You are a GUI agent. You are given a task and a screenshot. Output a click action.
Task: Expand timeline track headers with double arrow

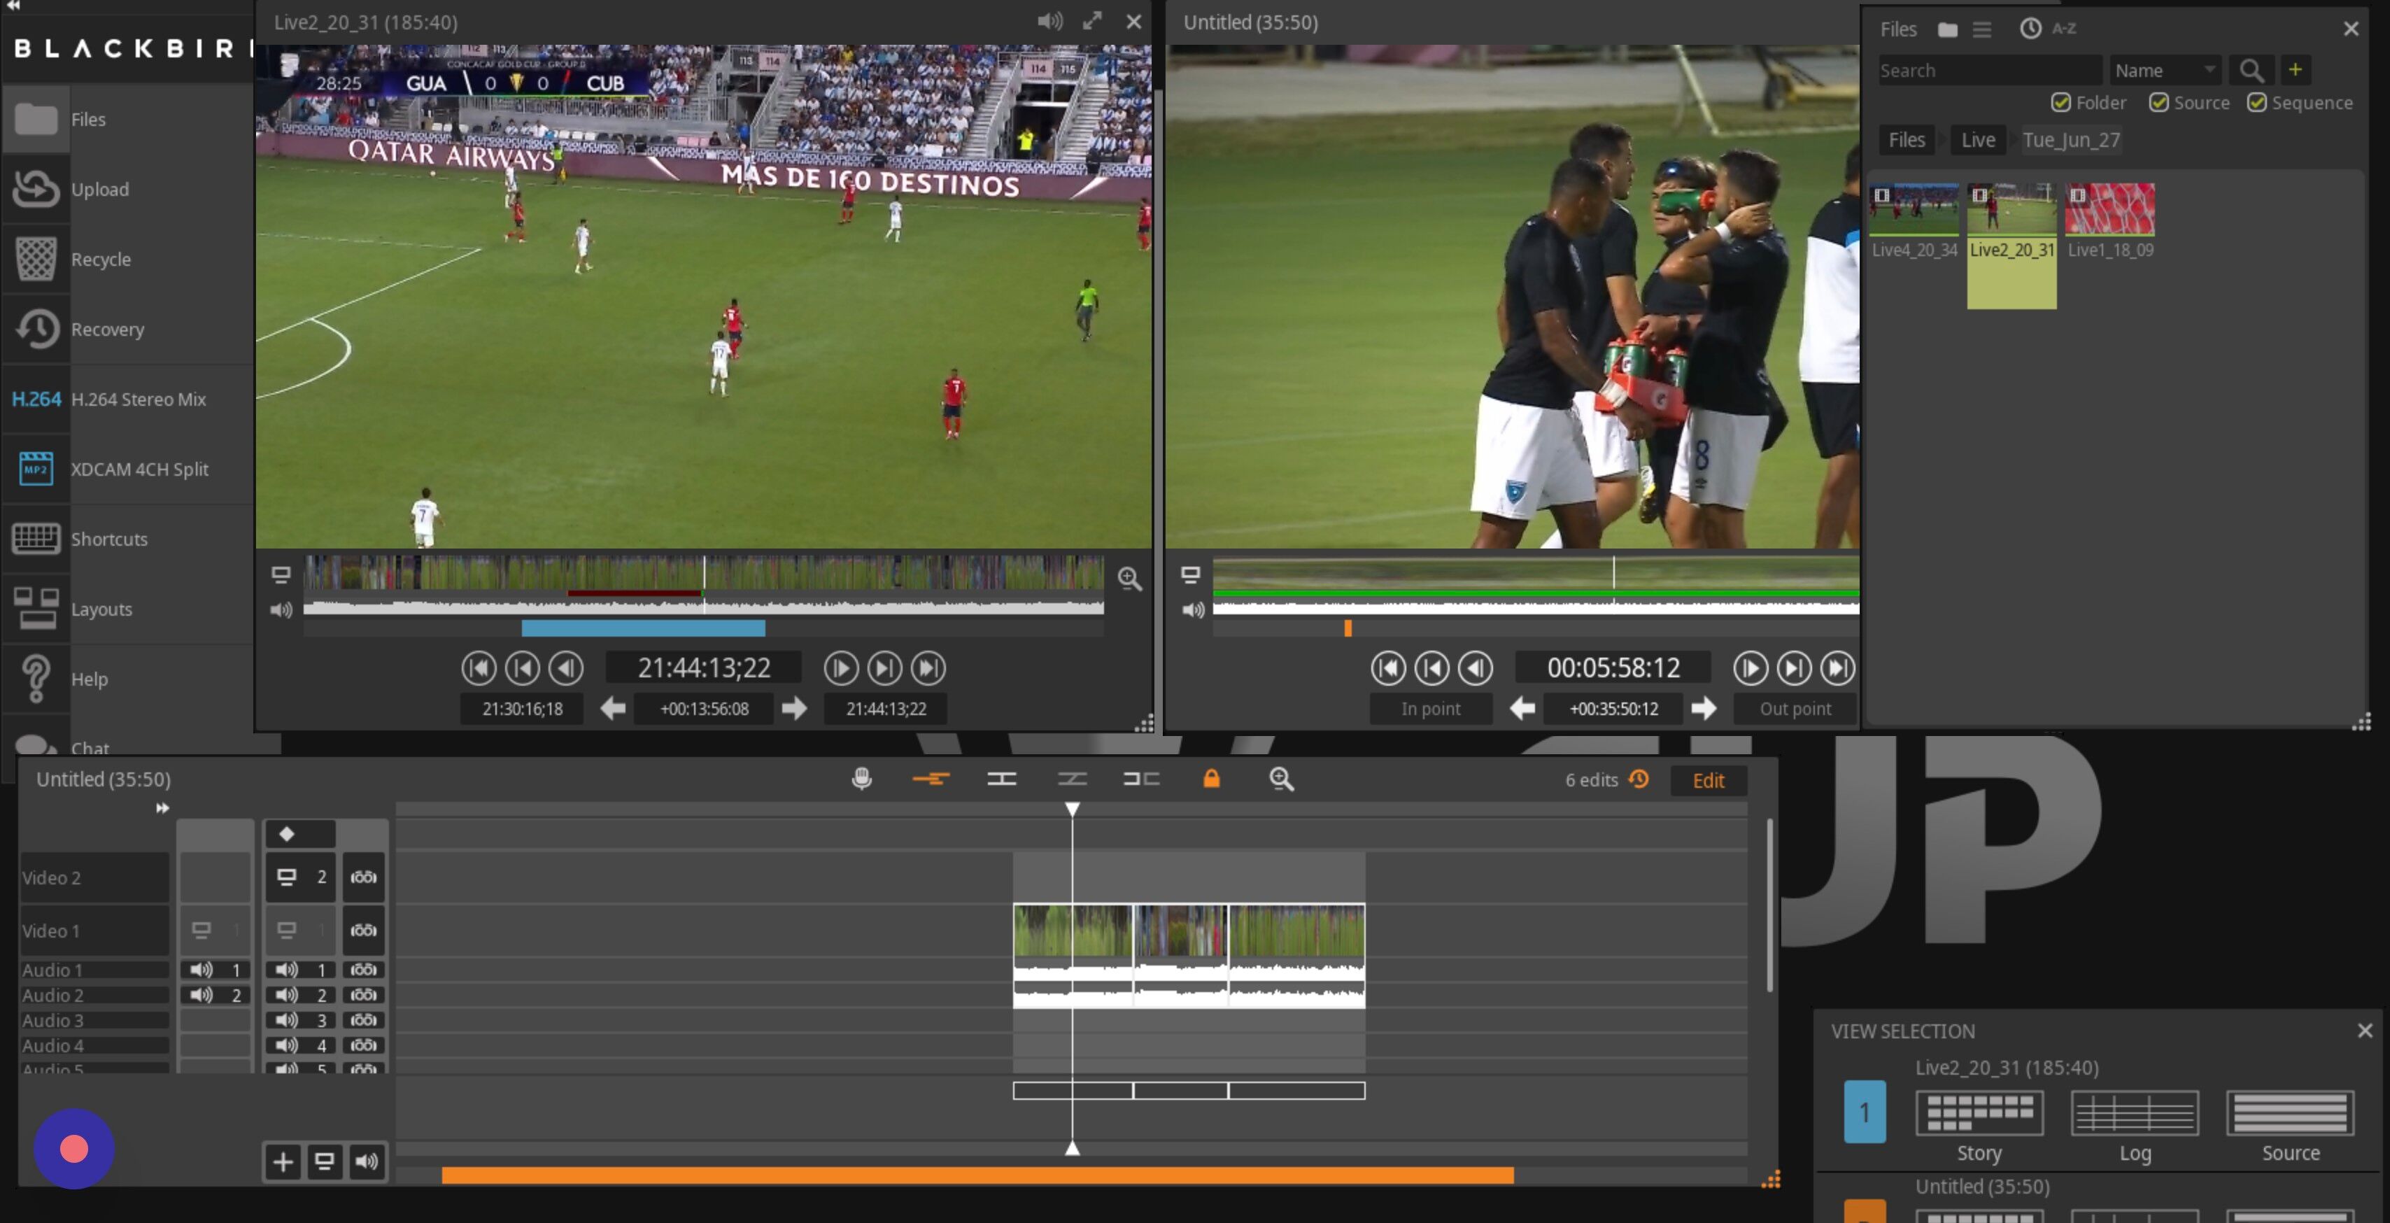tap(162, 807)
